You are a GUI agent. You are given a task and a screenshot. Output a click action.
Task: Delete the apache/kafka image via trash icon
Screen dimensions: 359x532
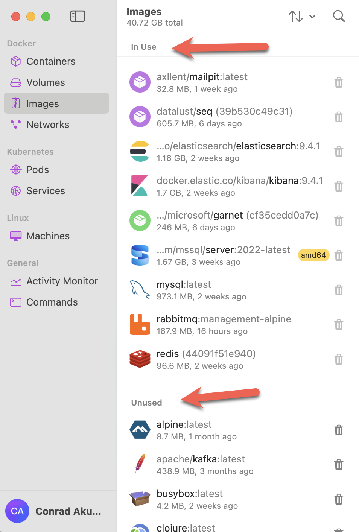tap(339, 465)
